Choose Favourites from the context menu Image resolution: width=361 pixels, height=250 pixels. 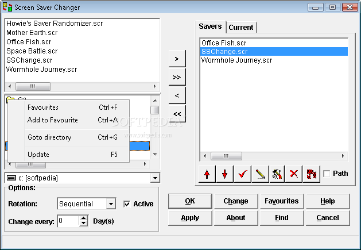click(x=69, y=107)
